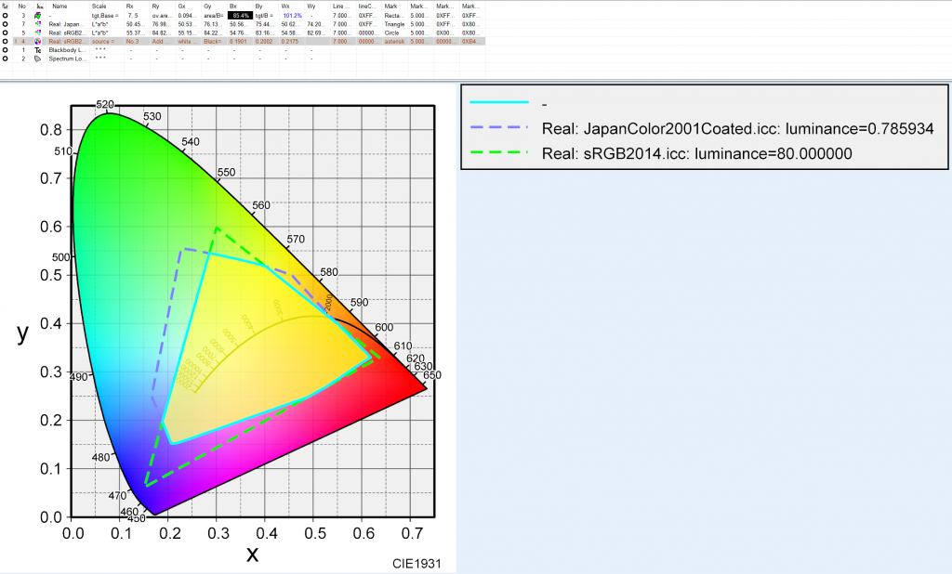This screenshot has height=574, width=952.
Task: Toggle the circle marker of row No 7
Action: click(6, 24)
